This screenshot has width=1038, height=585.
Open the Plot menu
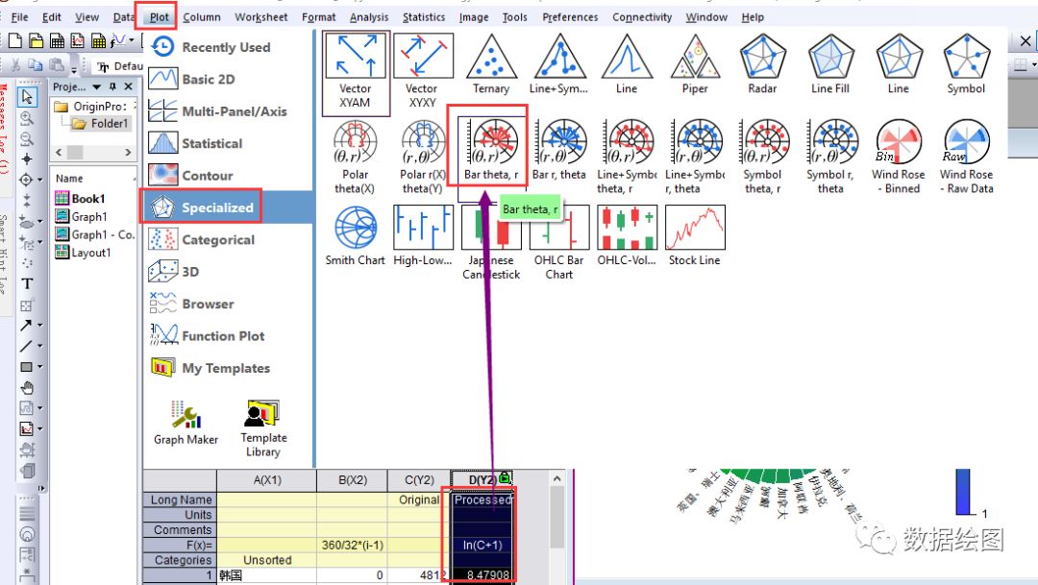coord(159,17)
